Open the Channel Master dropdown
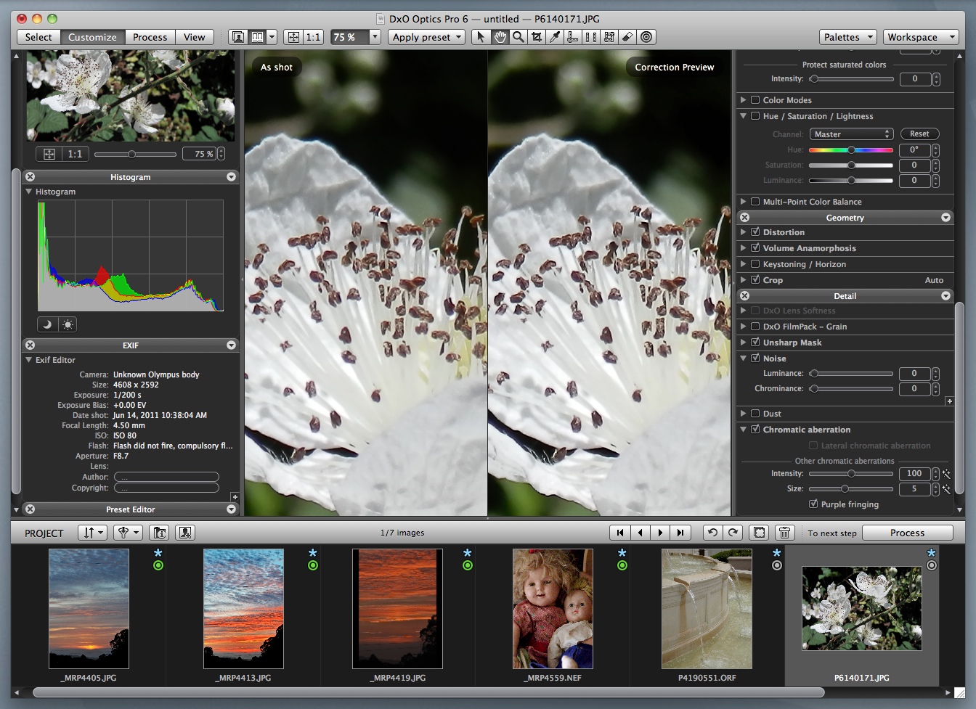 pos(851,134)
